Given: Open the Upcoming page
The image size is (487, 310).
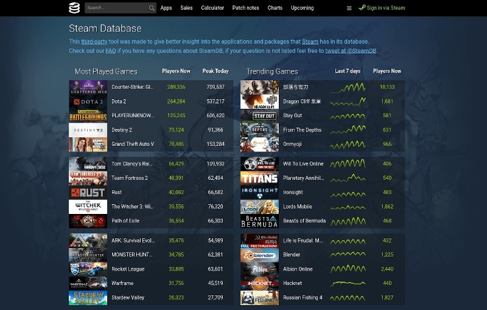Looking at the screenshot, I should pyautogui.click(x=302, y=8).
